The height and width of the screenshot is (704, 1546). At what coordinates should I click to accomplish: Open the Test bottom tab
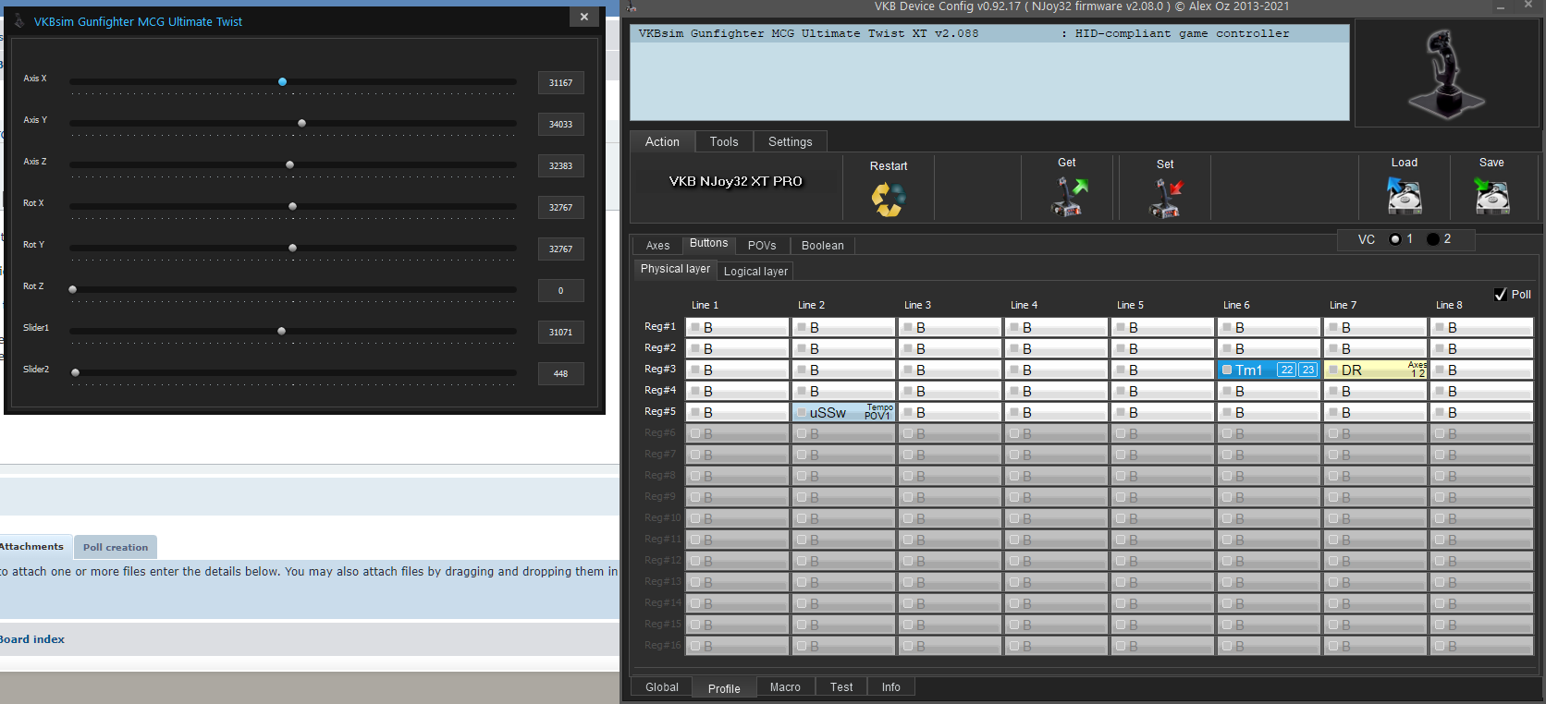(841, 686)
